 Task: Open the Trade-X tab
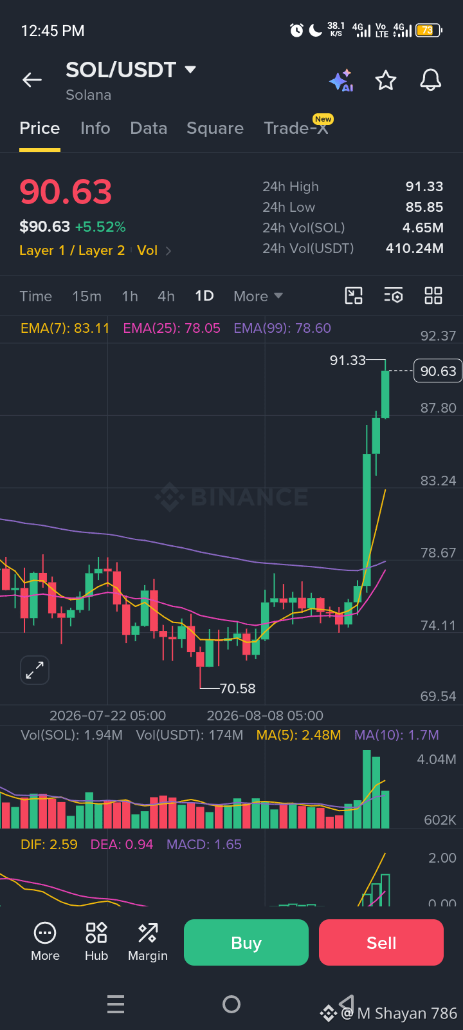(296, 128)
